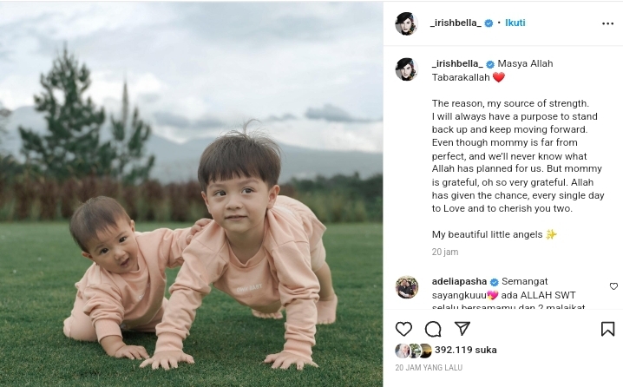The height and width of the screenshot is (387, 623).
Task: Open adeliapasha's username link
Action: coord(459,281)
